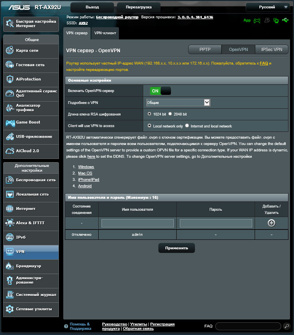Click the green gamepad status icon in header
This screenshot has height=335, width=294.
click(x=257, y=21)
